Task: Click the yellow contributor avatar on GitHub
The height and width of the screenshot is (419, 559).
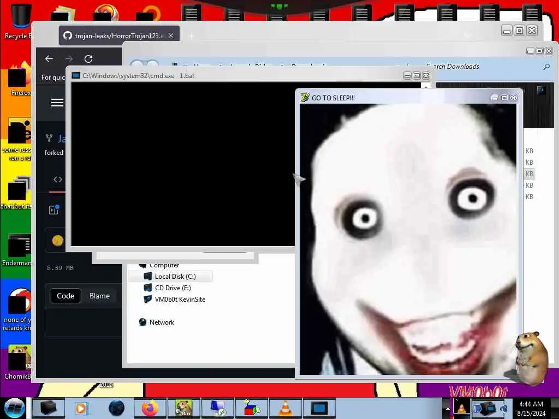Action: 58,241
